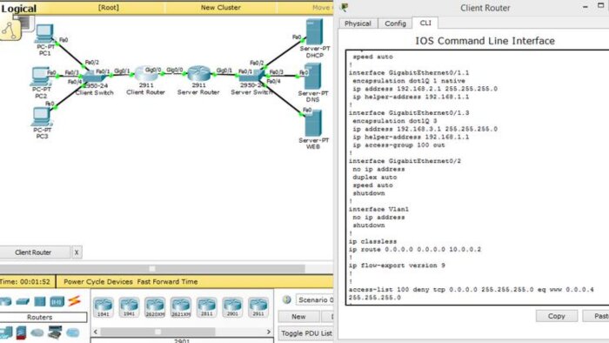Pick the 2901 router model

tap(232, 307)
